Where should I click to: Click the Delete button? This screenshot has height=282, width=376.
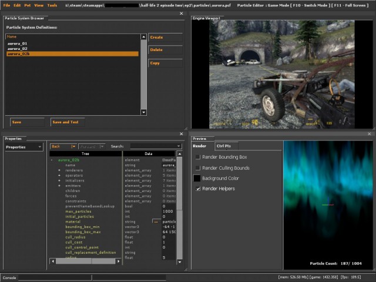[x=165, y=50]
